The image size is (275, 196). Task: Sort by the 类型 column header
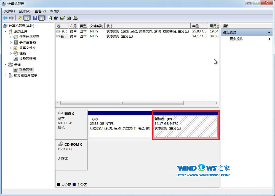[x=83, y=26]
